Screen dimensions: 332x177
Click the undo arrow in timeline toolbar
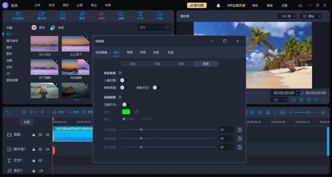pos(8,112)
